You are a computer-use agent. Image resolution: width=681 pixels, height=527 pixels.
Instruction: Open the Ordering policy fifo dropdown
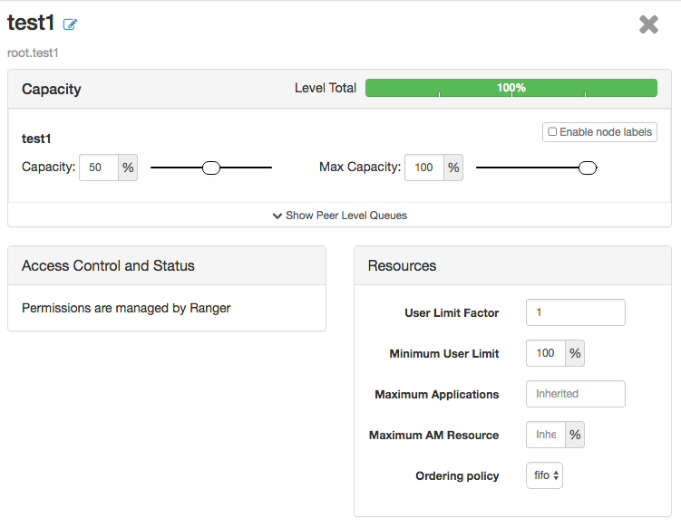[x=544, y=475]
